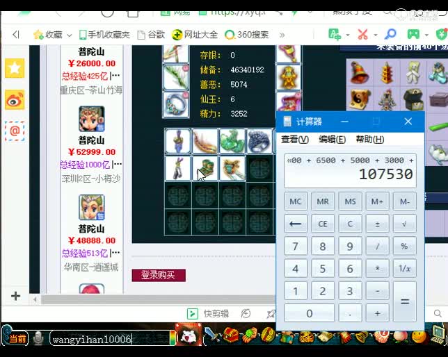
Task: Click the treasure chest icon in game bar
Action: [x=231, y=335]
